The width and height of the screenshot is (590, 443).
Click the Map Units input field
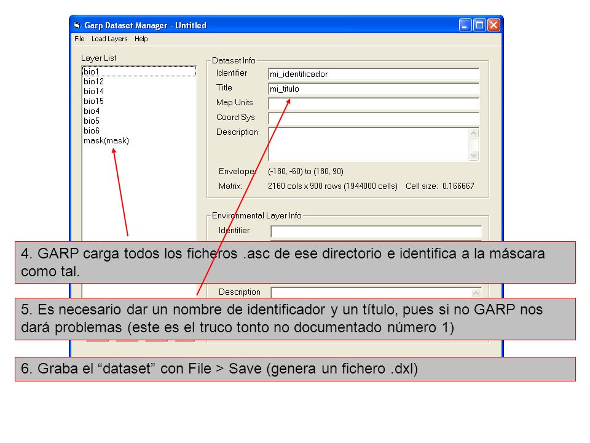pos(374,103)
